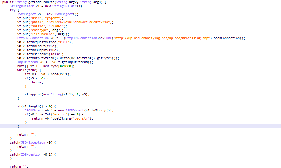Select the "gogent" user string
Screen dimensions: 281x168
(52, 18)
